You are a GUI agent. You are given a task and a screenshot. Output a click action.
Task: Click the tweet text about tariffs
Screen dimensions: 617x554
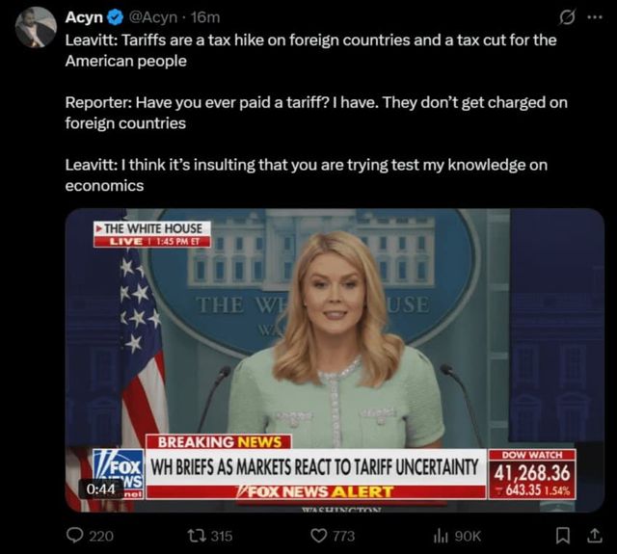pyautogui.click(x=316, y=113)
